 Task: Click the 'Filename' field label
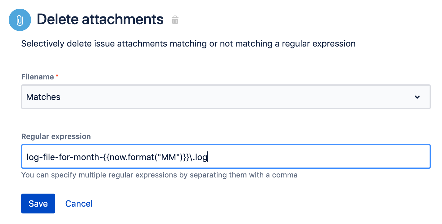tap(37, 77)
